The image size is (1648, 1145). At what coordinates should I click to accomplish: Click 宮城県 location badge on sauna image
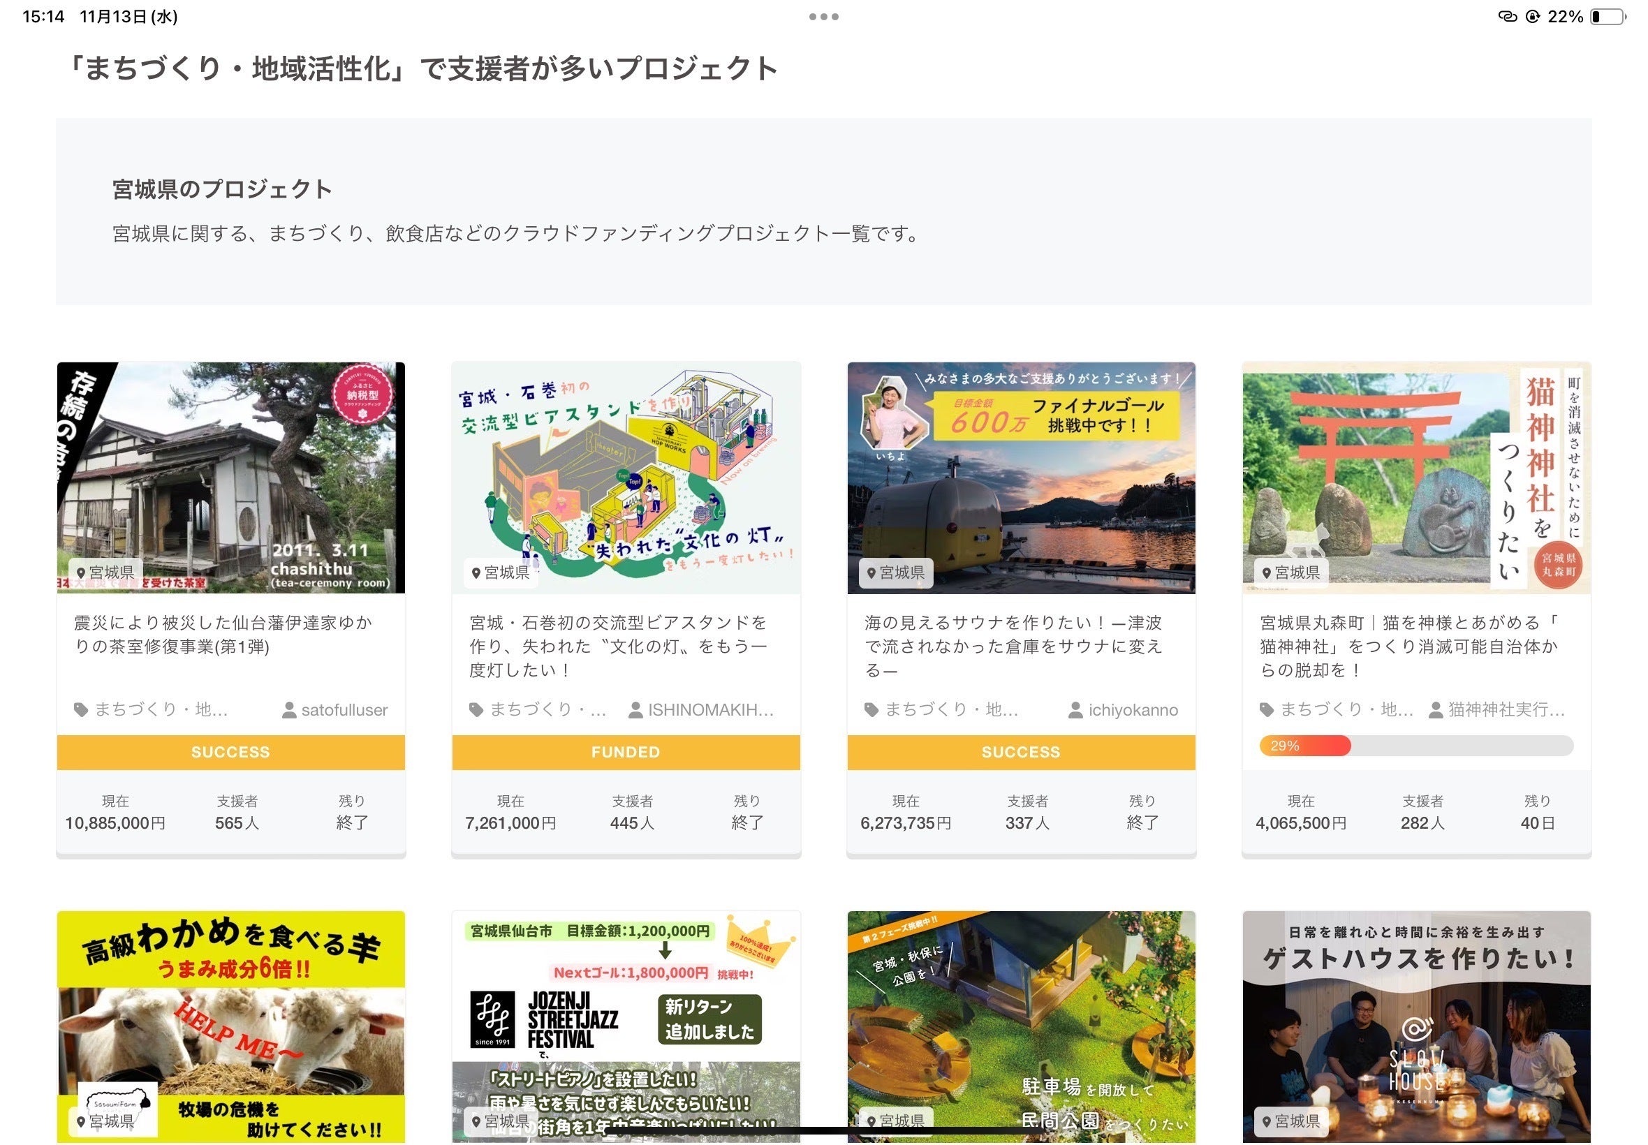[x=895, y=572]
